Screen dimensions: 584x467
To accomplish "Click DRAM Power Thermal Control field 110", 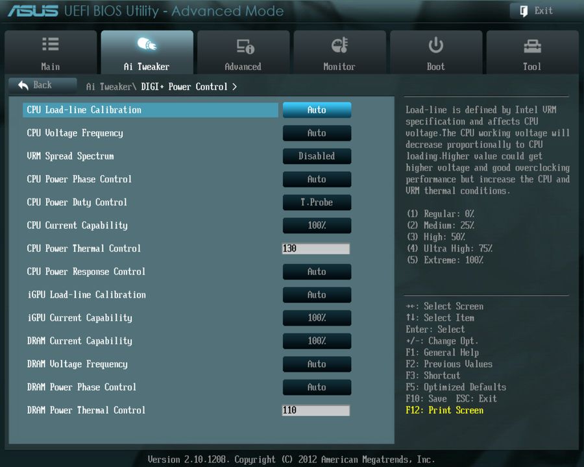I will (x=316, y=410).
